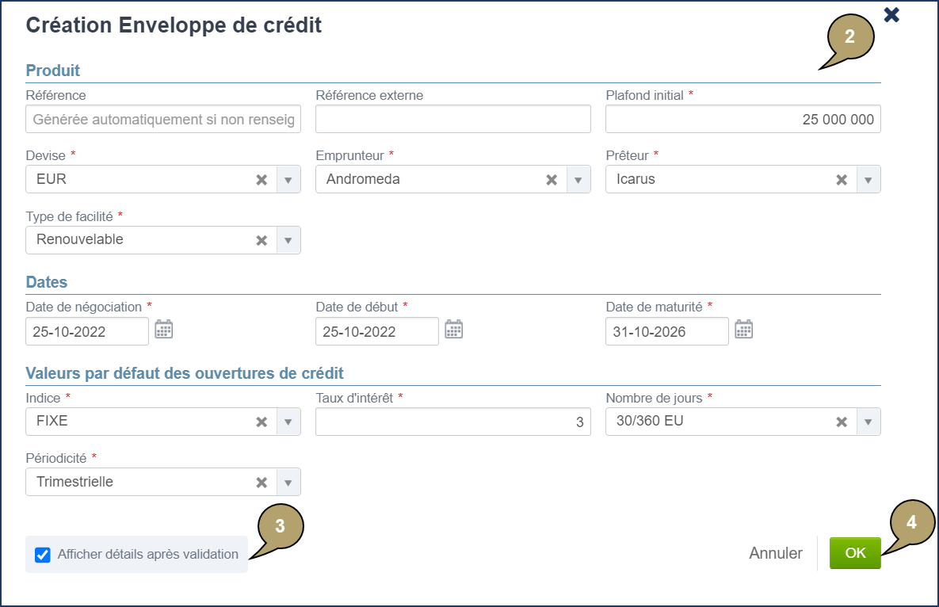Open calendar for Date de maturité
The width and height of the screenshot is (939, 607).
pos(744,329)
